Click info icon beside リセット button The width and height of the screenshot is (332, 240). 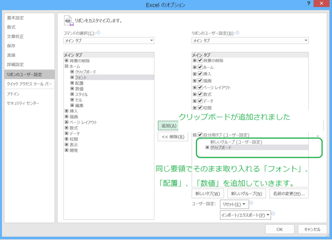[x=251, y=203]
